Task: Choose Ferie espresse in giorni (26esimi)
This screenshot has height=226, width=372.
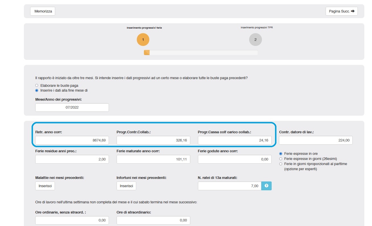Action: (x=281, y=159)
